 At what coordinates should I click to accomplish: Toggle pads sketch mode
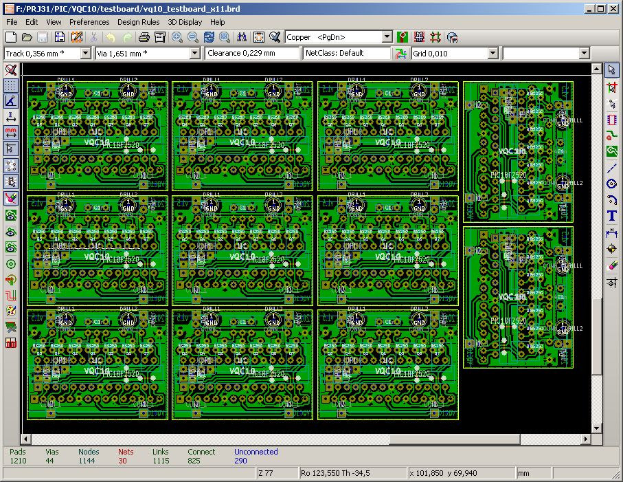coord(11,264)
